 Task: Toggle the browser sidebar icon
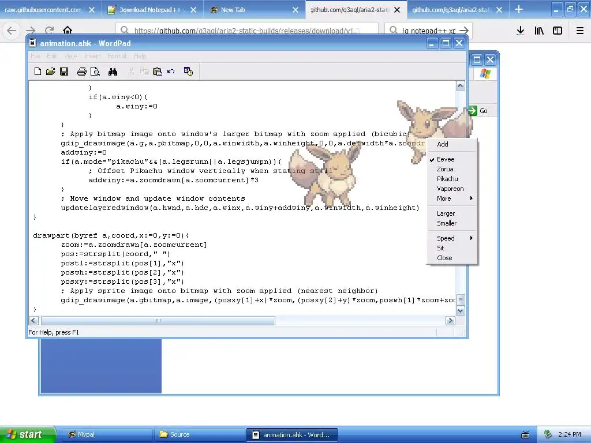(x=558, y=31)
